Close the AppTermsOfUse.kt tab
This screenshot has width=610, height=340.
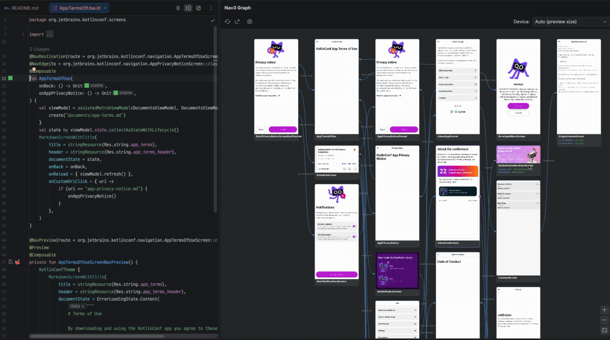coord(104,8)
